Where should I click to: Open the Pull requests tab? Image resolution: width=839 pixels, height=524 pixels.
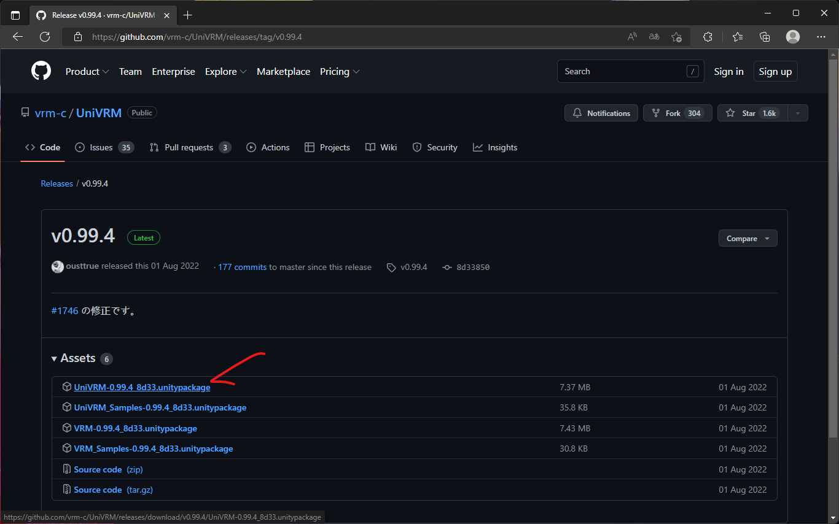[190, 147]
